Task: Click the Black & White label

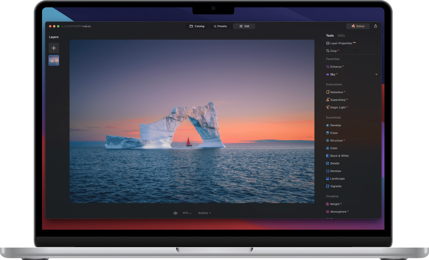Action: click(339, 156)
